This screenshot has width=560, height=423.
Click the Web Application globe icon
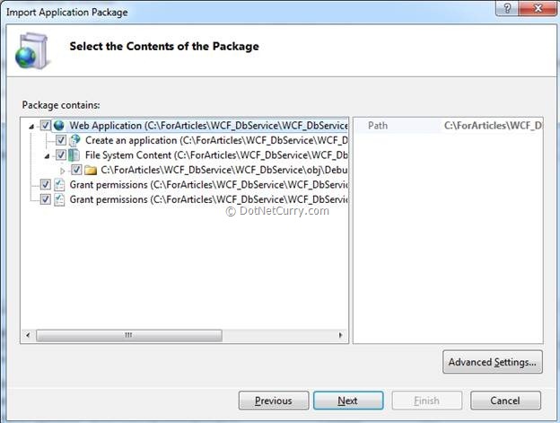[x=59, y=126]
